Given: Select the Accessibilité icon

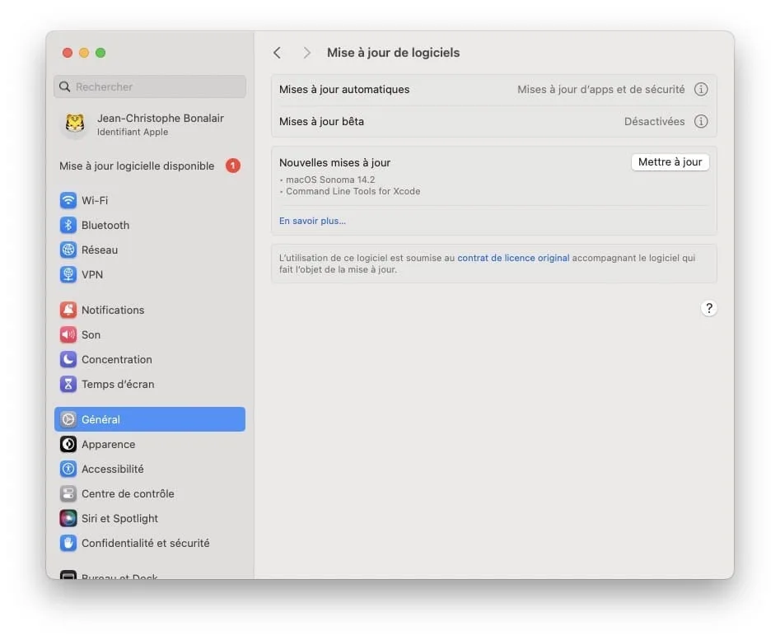Looking at the screenshot, I should (68, 469).
